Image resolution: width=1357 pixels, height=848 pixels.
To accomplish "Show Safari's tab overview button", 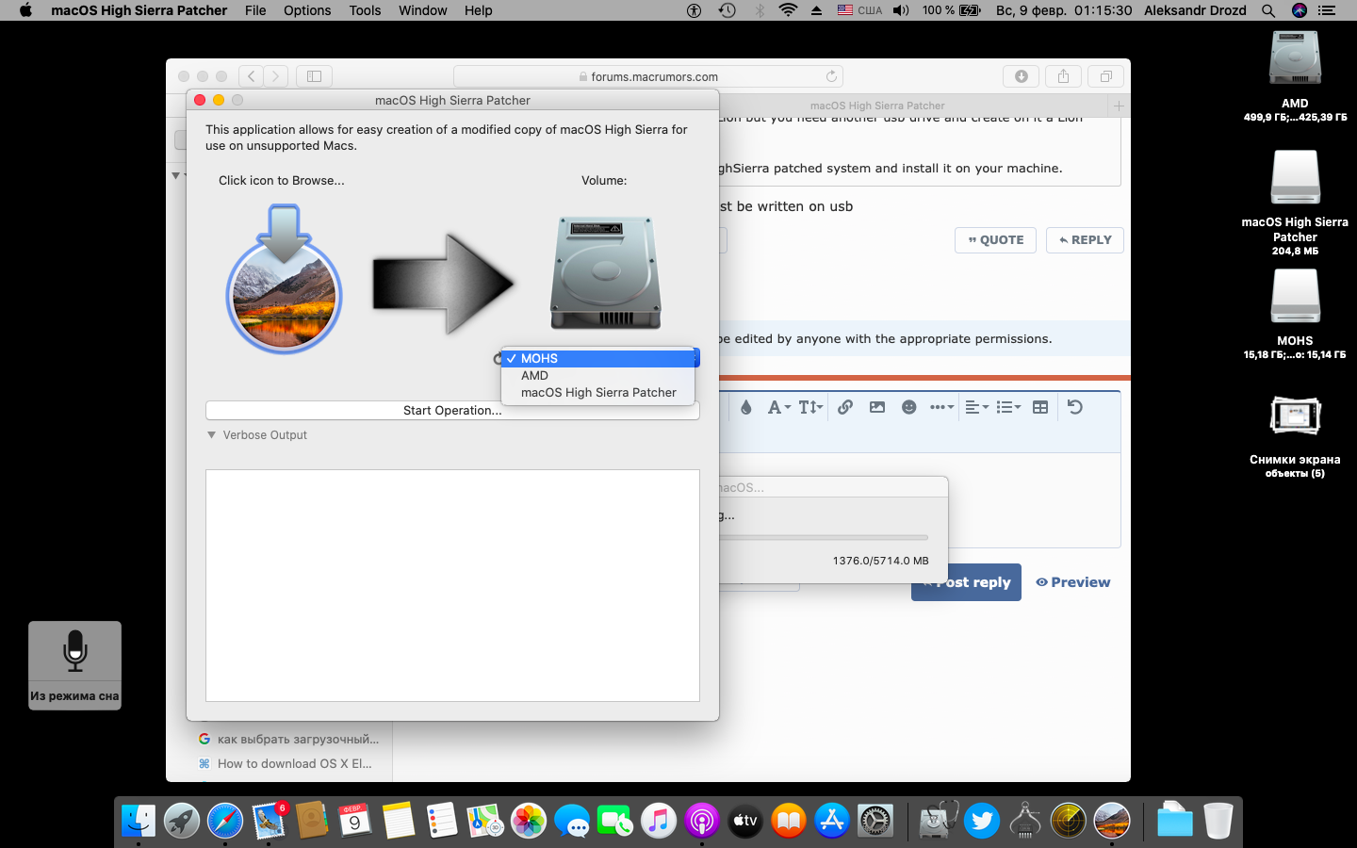I will tap(1105, 76).
